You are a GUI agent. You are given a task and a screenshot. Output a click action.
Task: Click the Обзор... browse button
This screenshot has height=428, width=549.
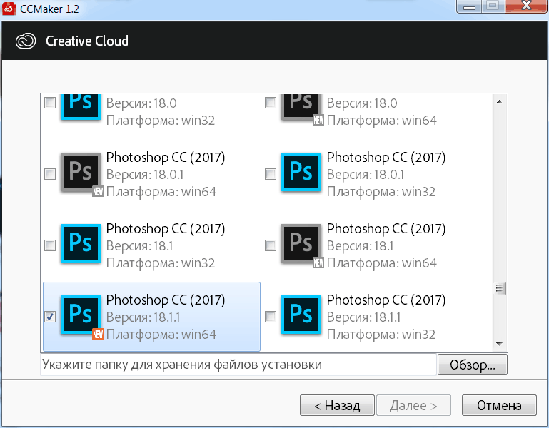[x=473, y=365]
